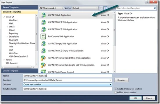160x104 pixels.
Task: Click the ASP.NET MVC 3 Web Application icon
Action: [x=43, y=29]
